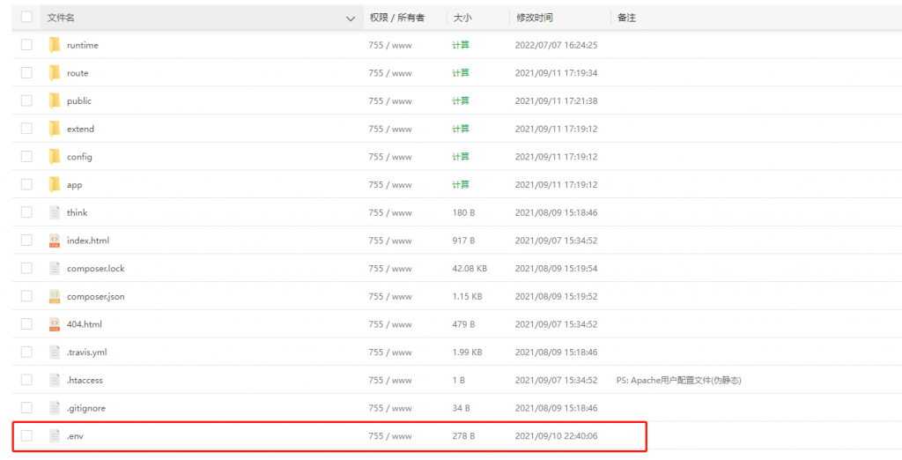Click the route folder icon

(x=55, y=73)
